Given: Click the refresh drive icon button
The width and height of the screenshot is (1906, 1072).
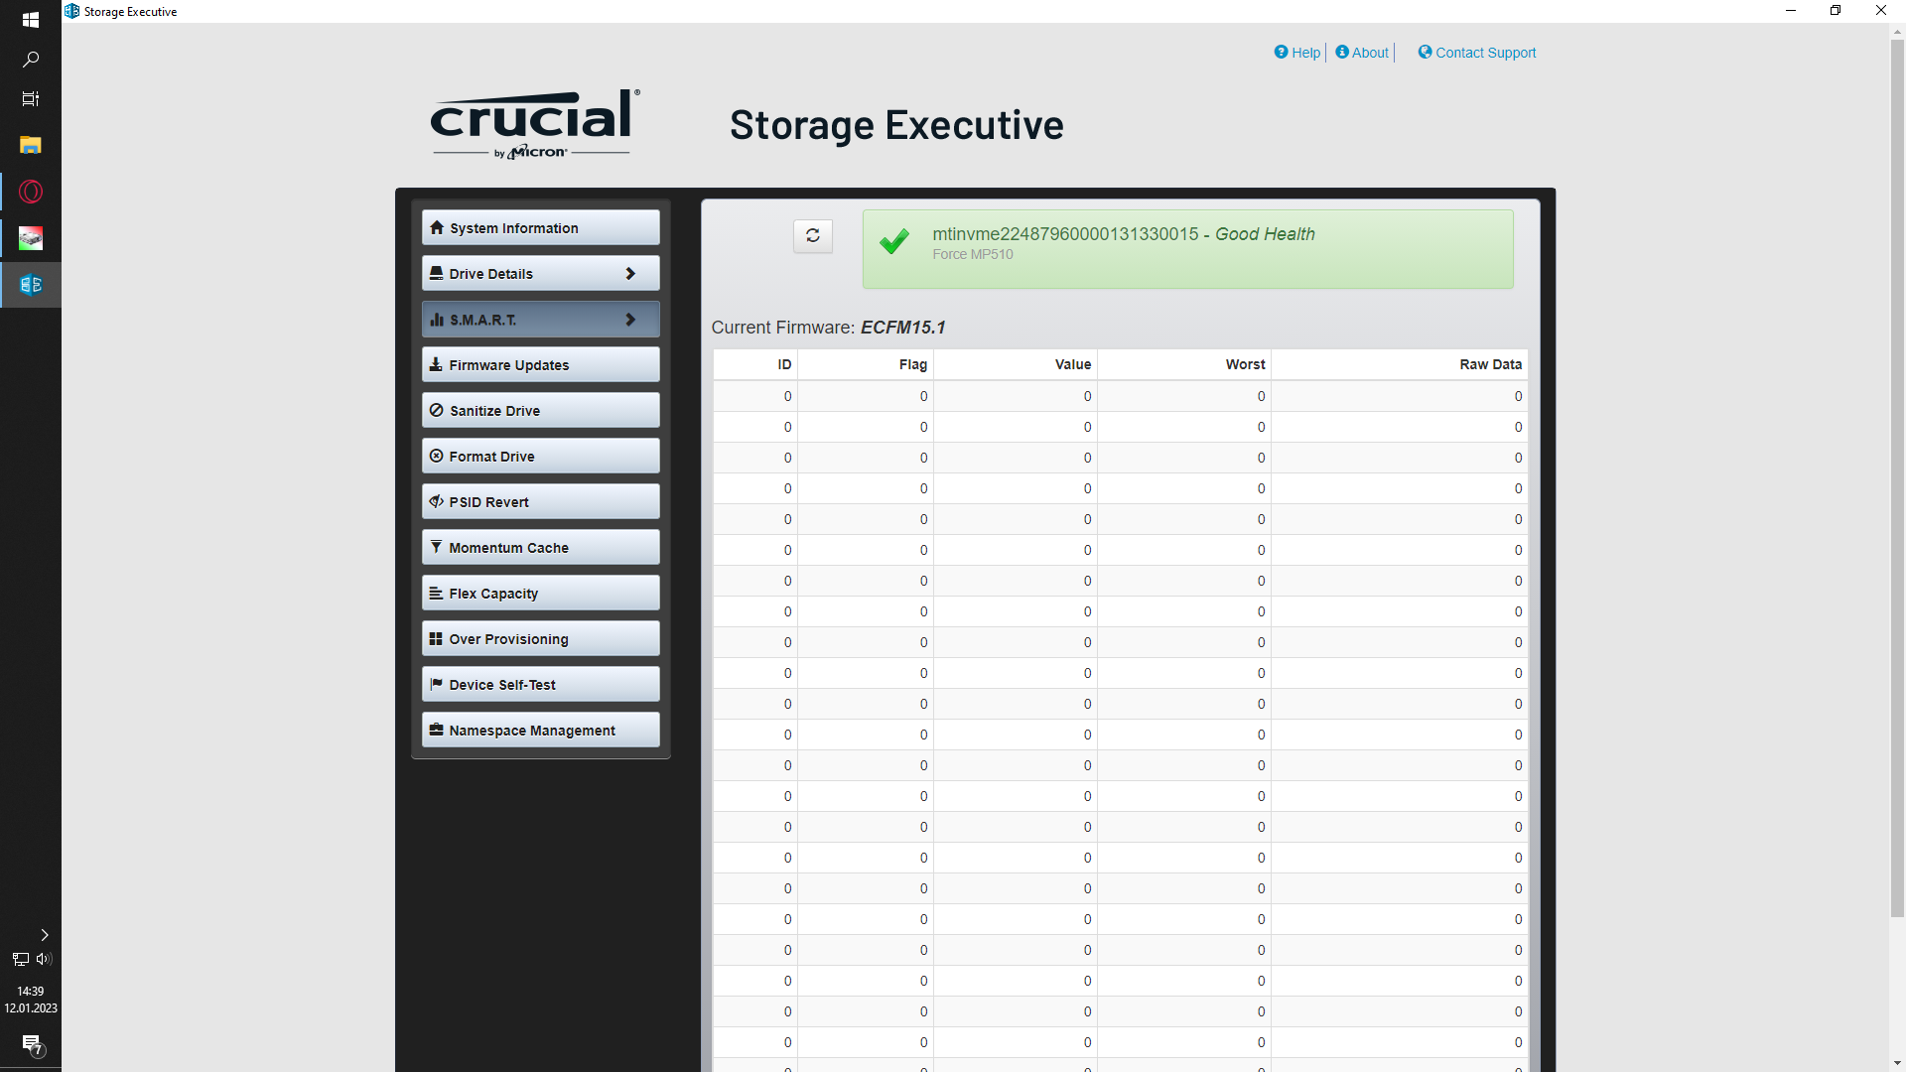Looking at the screenshot, I should tap(812, 236).
